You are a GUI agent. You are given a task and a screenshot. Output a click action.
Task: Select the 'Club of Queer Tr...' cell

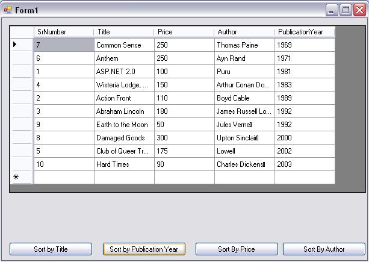tap(124, 151)
